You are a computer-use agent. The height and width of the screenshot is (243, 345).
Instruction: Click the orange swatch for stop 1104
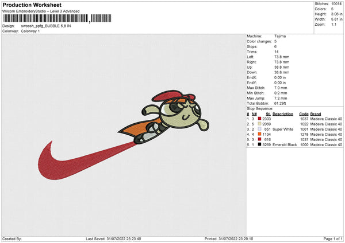click(259, 134)
